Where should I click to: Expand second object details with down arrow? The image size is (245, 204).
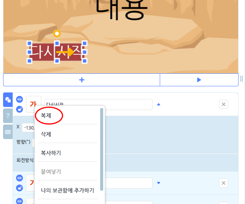[x=159, y=183]
